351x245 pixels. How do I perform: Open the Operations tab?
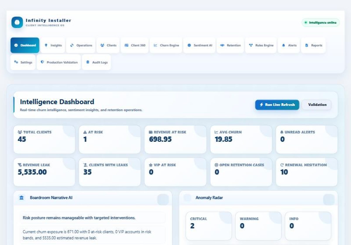[x=81, y=45]
